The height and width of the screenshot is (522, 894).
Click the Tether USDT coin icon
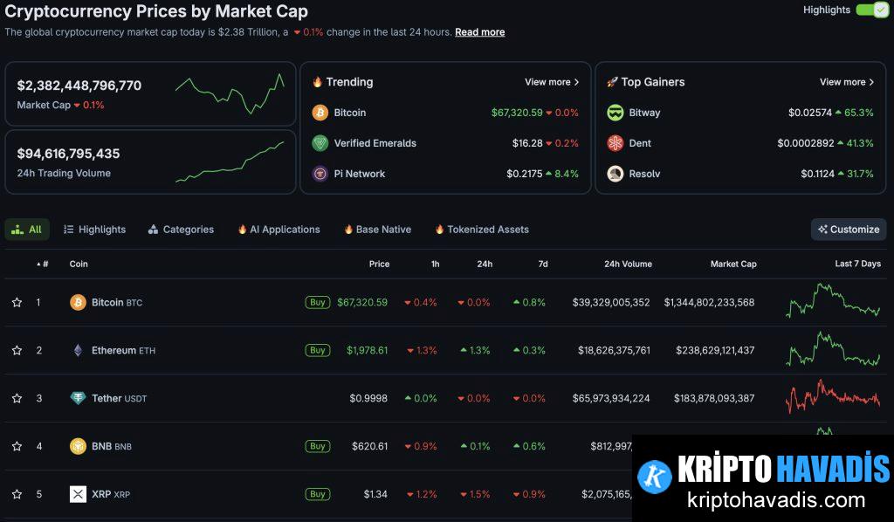pyautogui.click(x=79, y=398)
